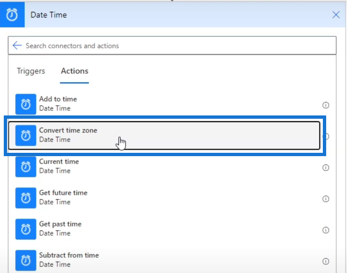Show info for Get future time

tap(326, 199)
